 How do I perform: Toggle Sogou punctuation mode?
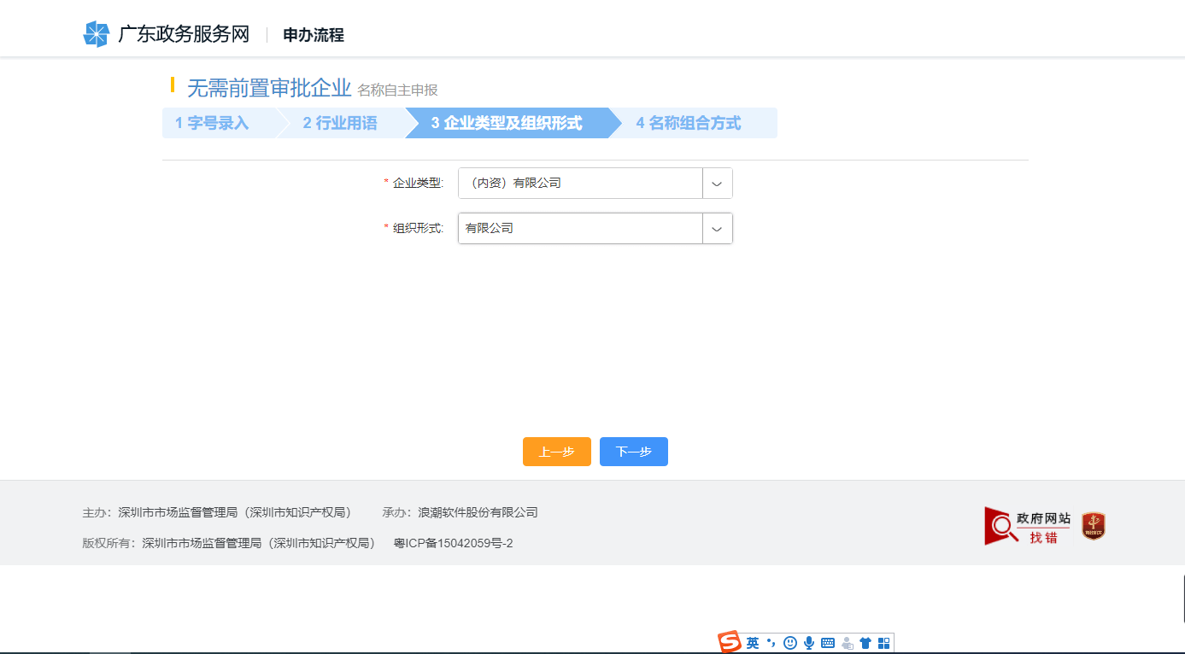(771, 642)
